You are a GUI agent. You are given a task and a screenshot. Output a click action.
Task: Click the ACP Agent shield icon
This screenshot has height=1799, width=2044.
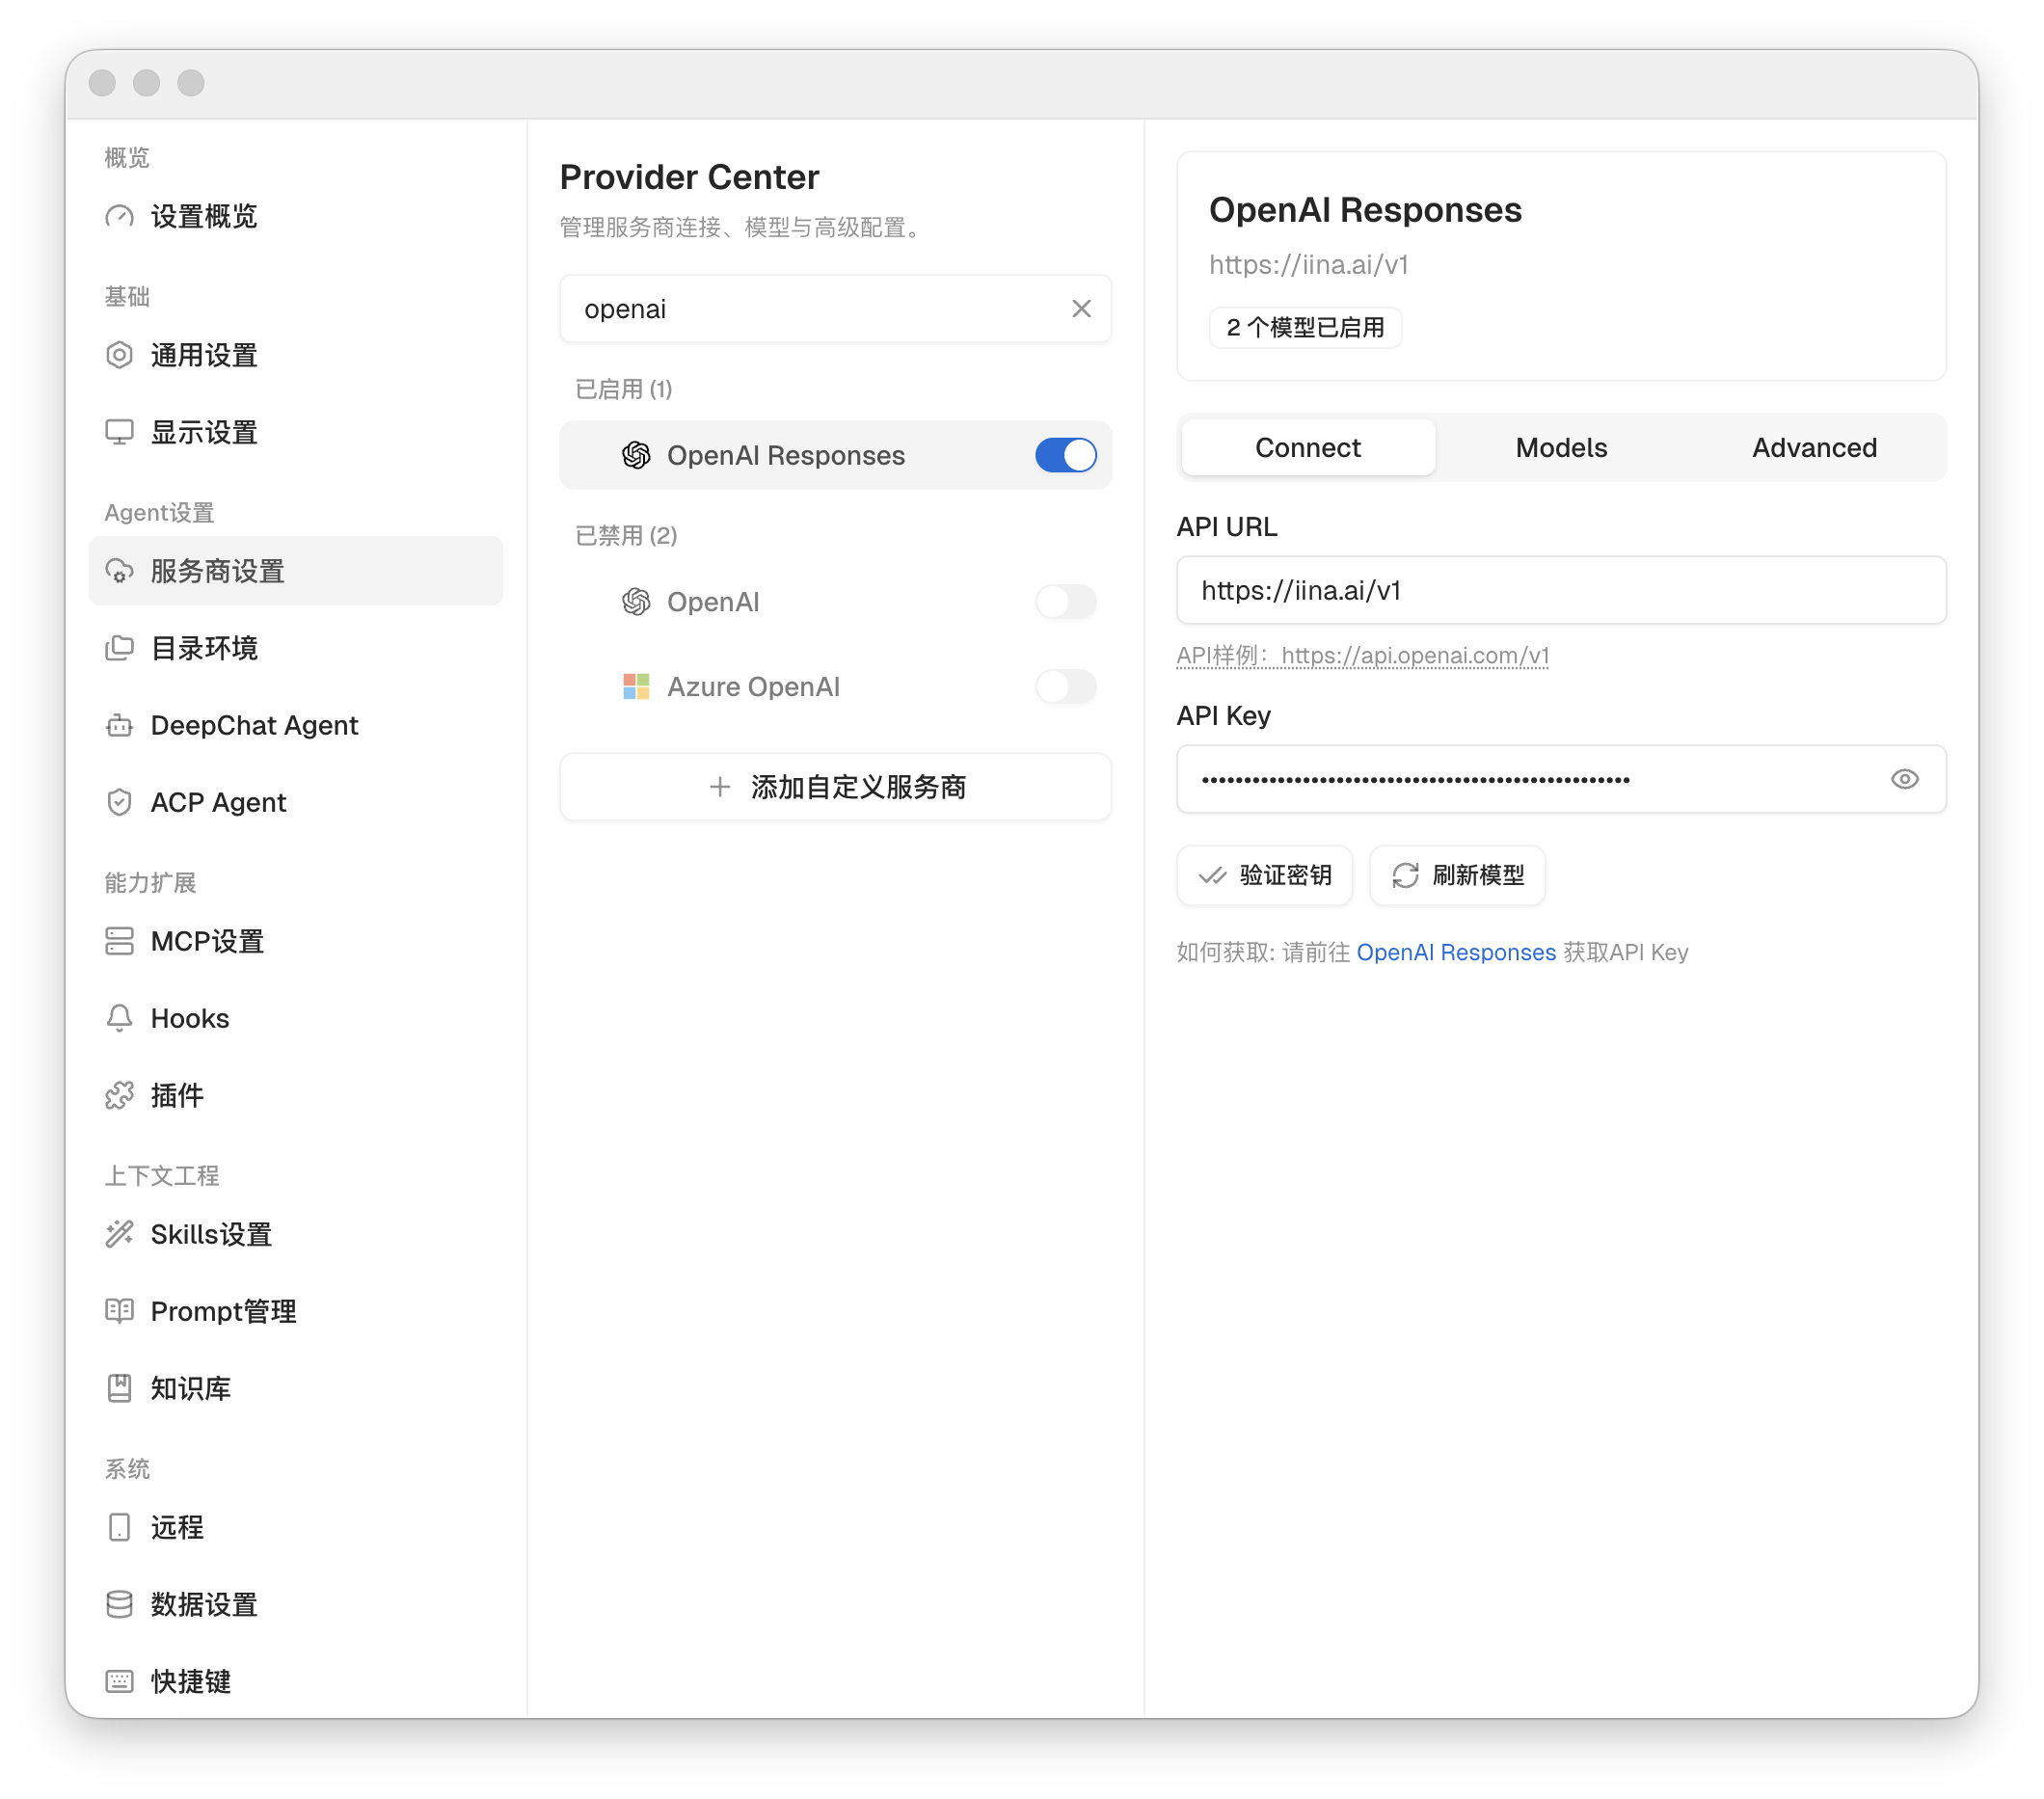click(x=119, y=802)
